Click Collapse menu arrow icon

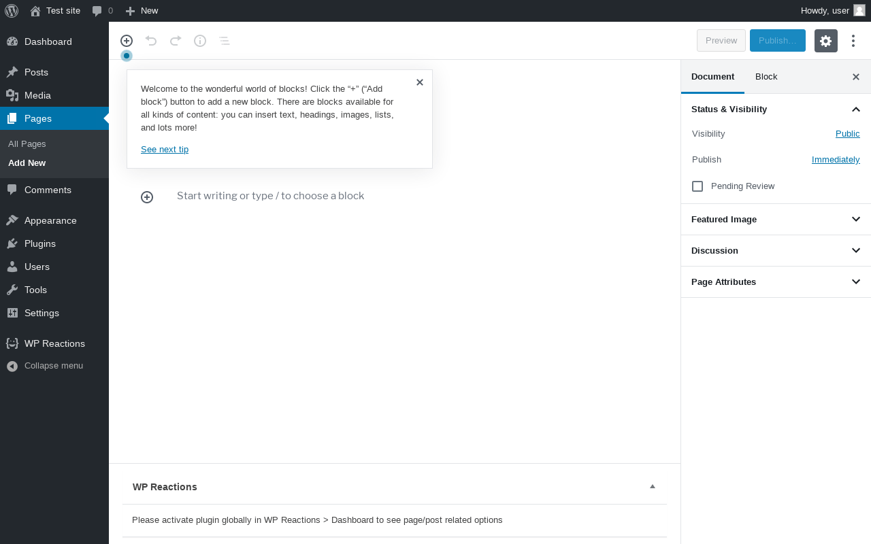pos(12,366)
